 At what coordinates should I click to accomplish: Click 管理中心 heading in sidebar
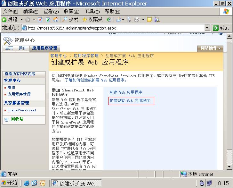point(12,81)
